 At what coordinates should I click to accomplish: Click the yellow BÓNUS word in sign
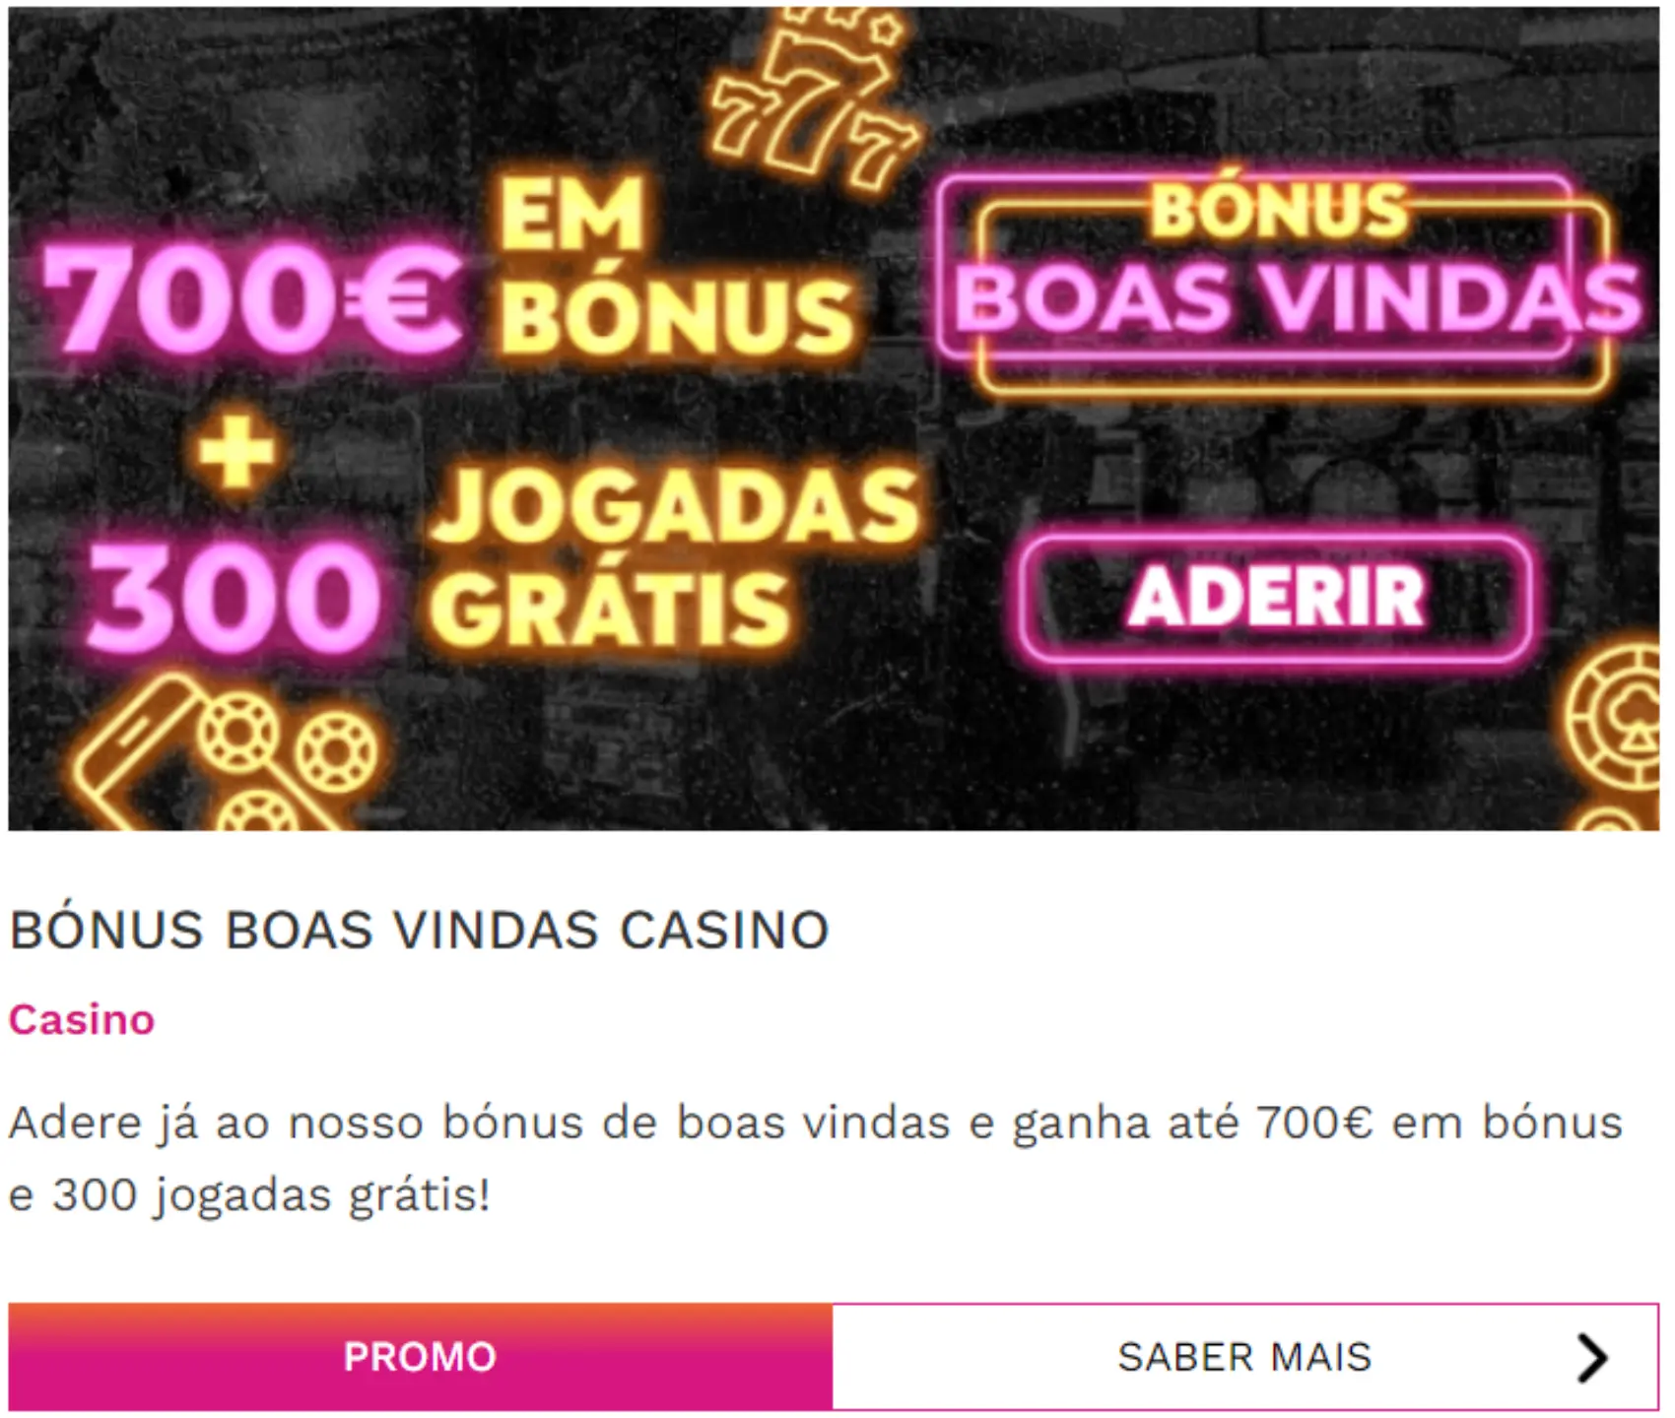point(1279,211)
